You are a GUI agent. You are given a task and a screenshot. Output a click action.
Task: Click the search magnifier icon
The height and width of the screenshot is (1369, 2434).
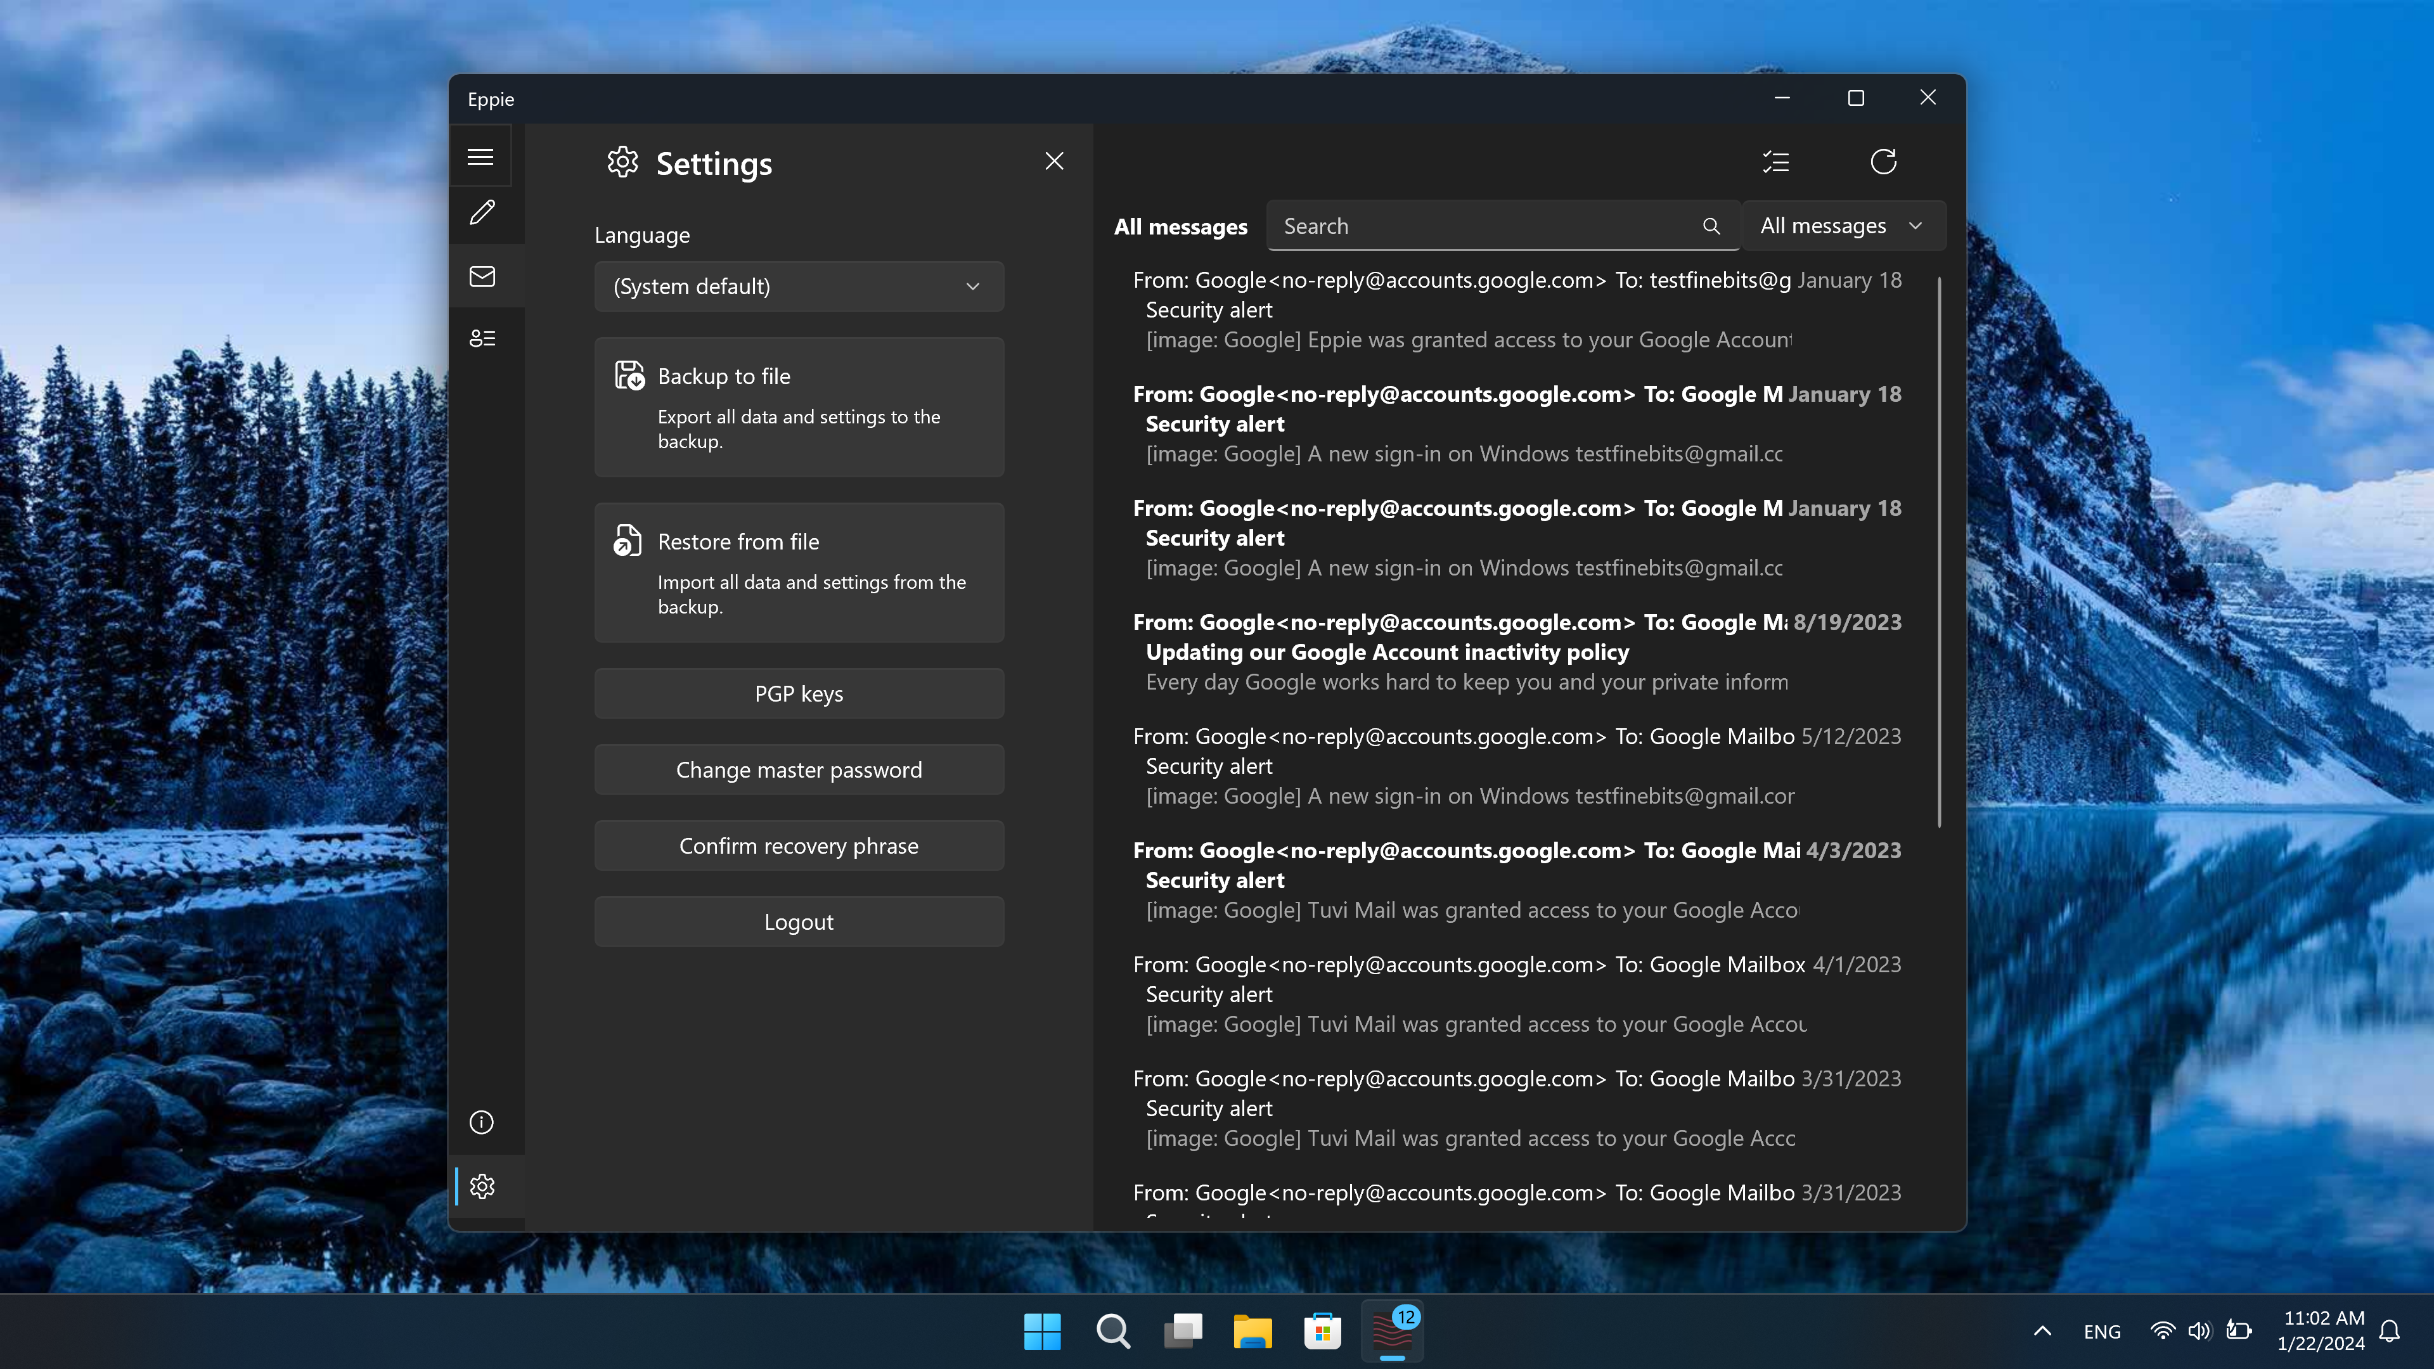(x=1712, y=226)
